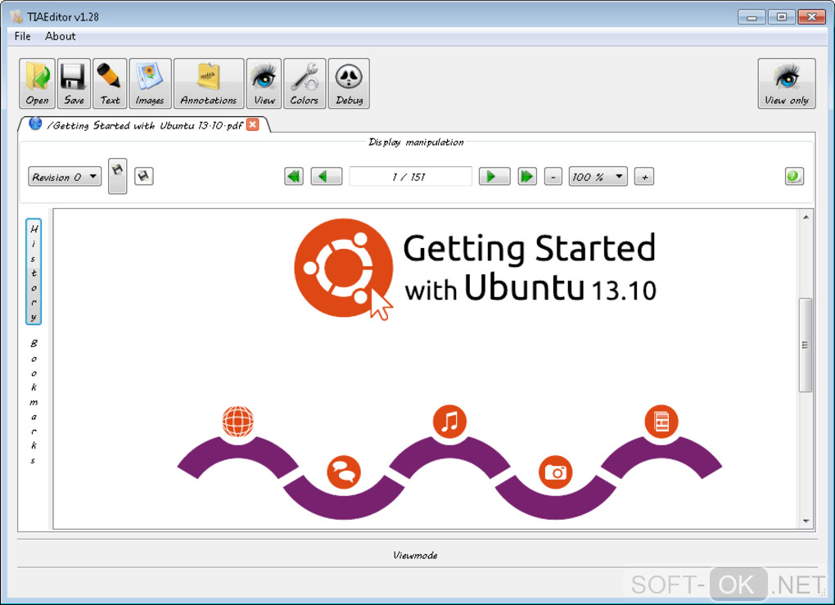Open the About menu

61,36
